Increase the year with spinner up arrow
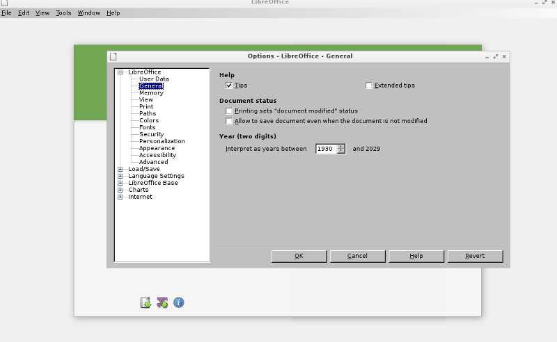This screenshot has height=342, width=557. click(x=341, y=146)
